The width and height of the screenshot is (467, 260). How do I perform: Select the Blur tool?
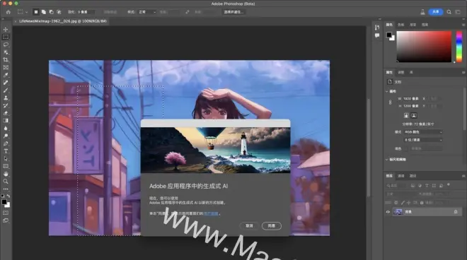[6, 129]
